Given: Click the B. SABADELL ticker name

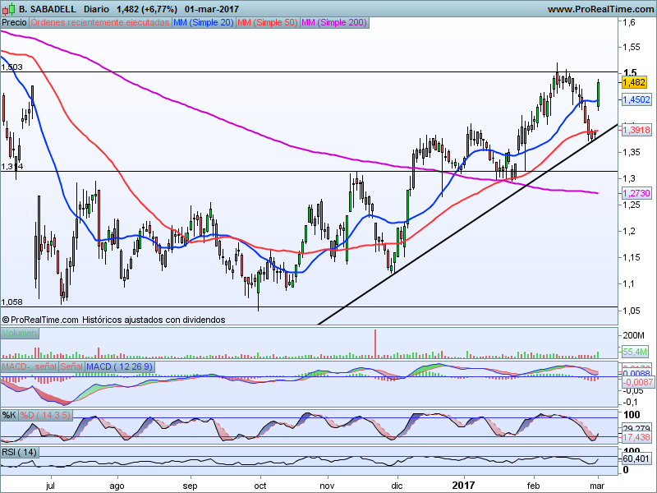Looking at the screenshot, I should click(x=48, y=9).
